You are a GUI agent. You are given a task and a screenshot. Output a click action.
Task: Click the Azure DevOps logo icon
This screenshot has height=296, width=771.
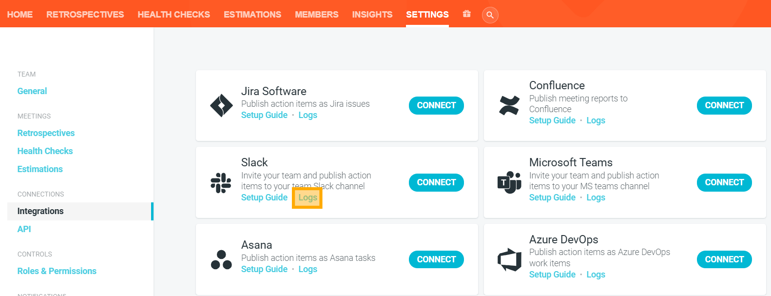509,259
